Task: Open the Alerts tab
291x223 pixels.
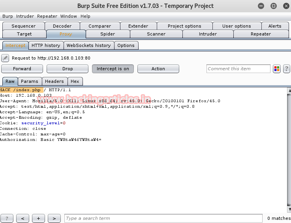Action: coord(275,26)
